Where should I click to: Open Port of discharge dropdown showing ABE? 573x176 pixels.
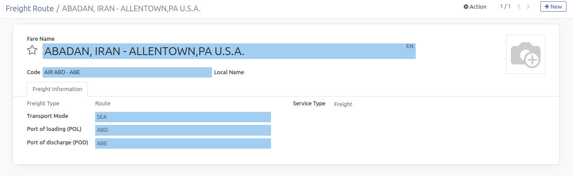[x=183, y=143]
